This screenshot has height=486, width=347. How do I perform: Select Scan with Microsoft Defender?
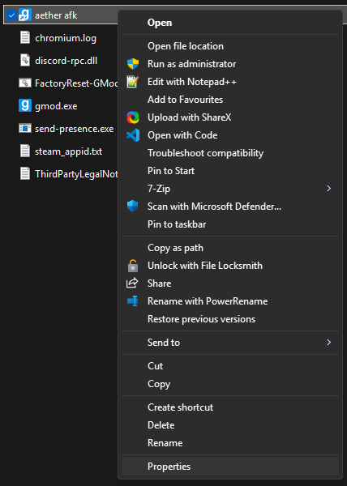tap(230, 207)
